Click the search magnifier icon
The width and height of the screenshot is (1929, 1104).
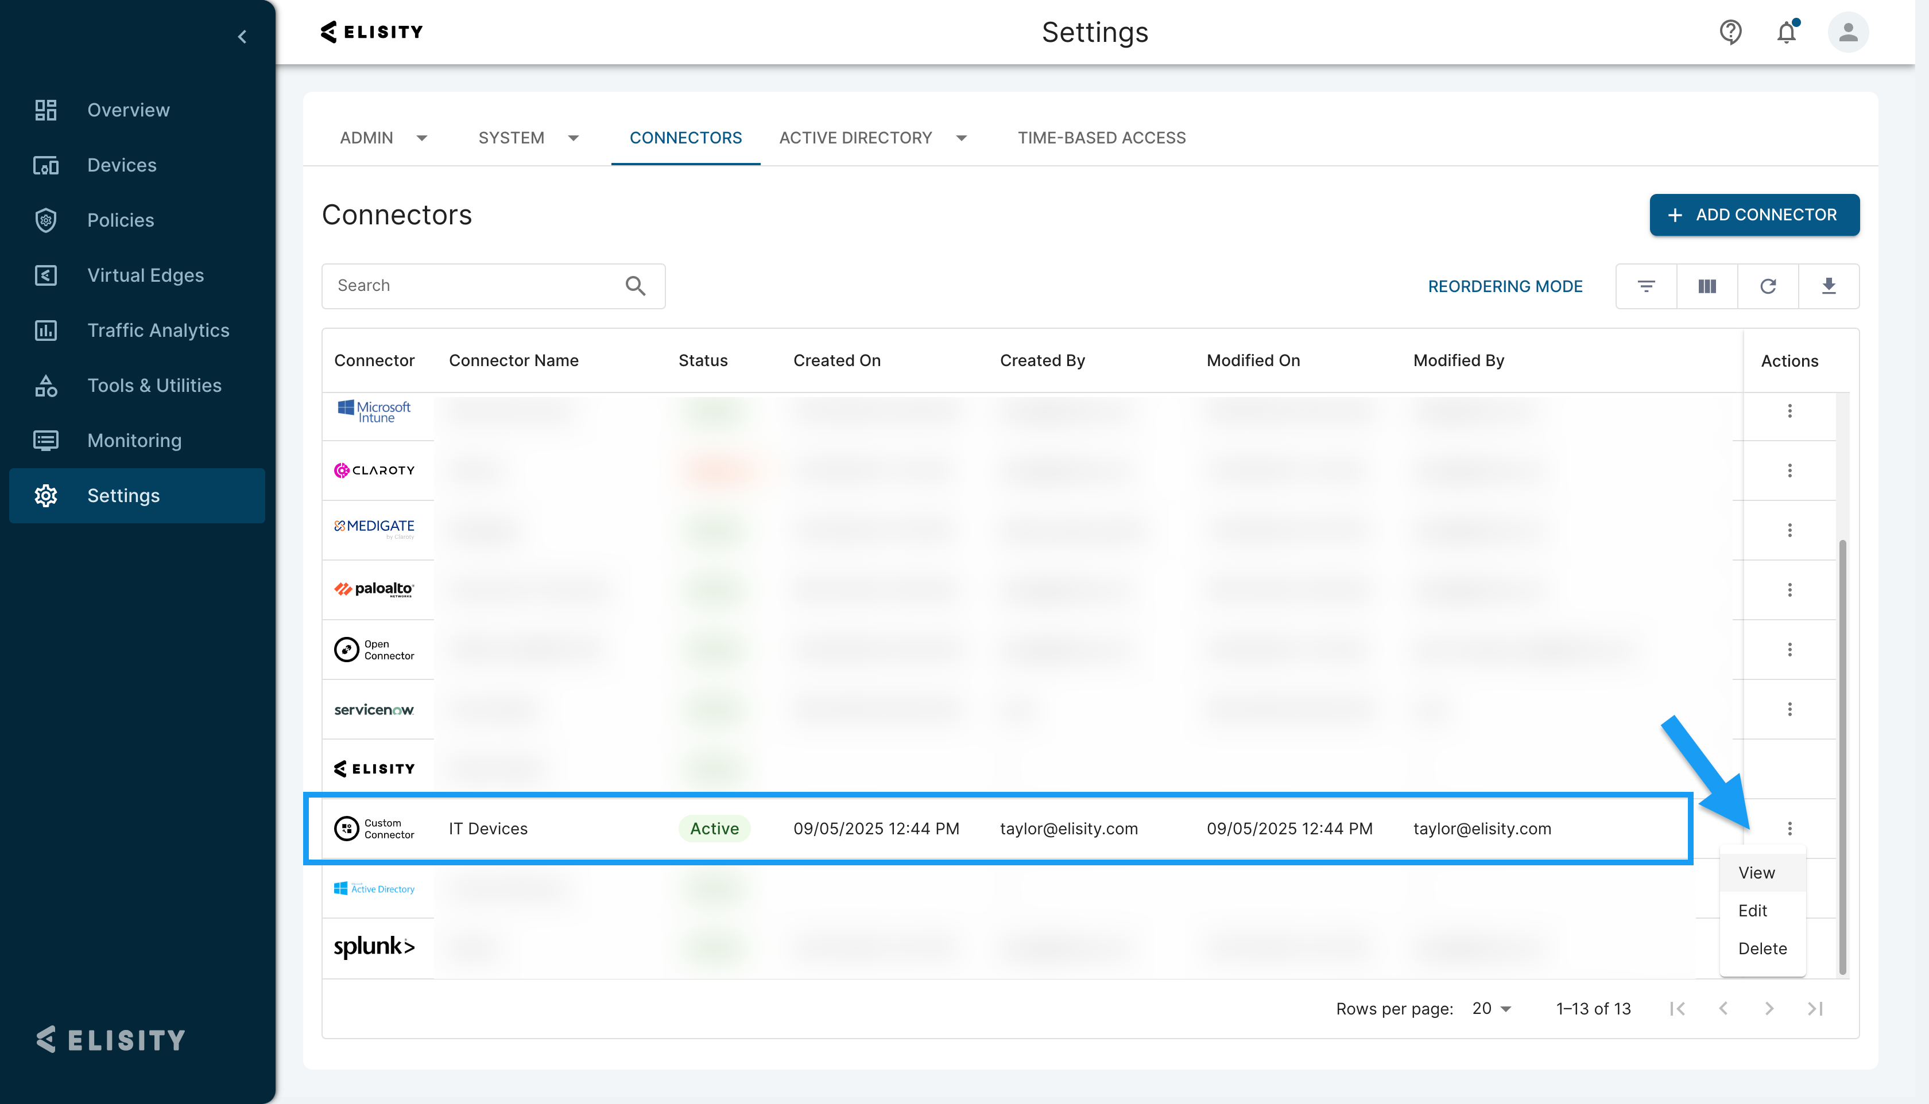coord(636,286)
